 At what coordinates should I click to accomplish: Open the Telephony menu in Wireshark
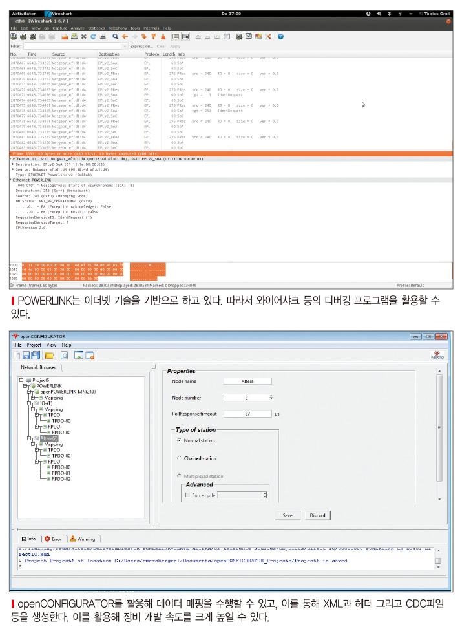[x=118, y=28]
